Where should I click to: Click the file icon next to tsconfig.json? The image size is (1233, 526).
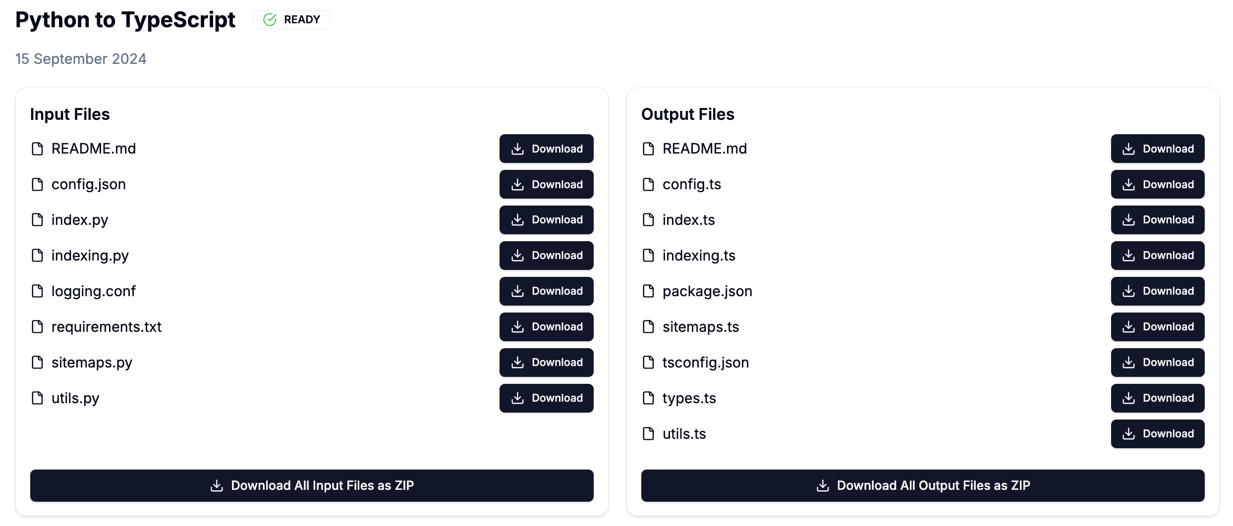coord(648,363)
